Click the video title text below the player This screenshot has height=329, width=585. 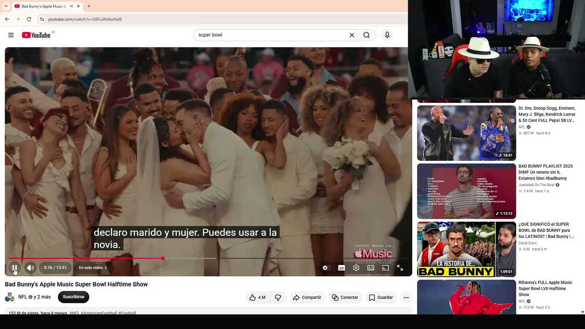(76, 284)
